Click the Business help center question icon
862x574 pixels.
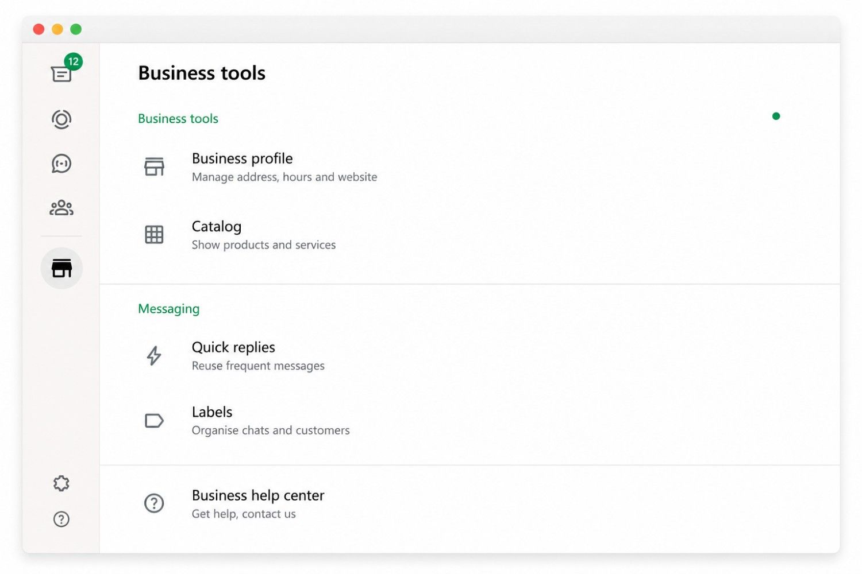click(x=154, y=503)
